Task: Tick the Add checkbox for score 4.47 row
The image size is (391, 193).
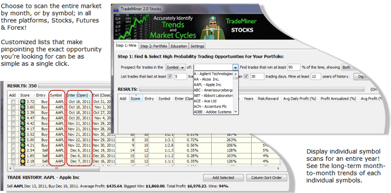Action: pyautogui.click(x=13, y=118)
